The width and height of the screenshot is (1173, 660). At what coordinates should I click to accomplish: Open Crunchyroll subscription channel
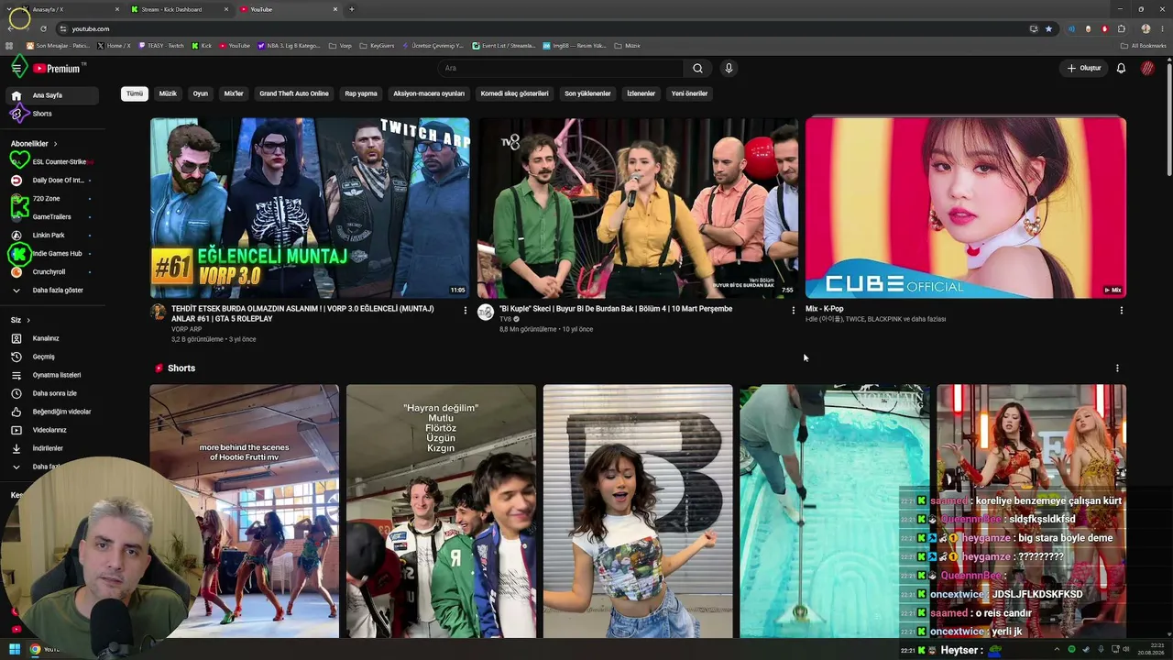(50, 272)
